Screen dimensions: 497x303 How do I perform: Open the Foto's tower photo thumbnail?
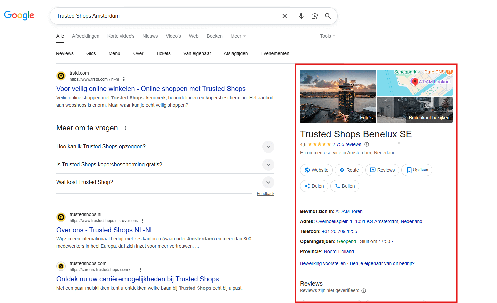coord(338,96)
